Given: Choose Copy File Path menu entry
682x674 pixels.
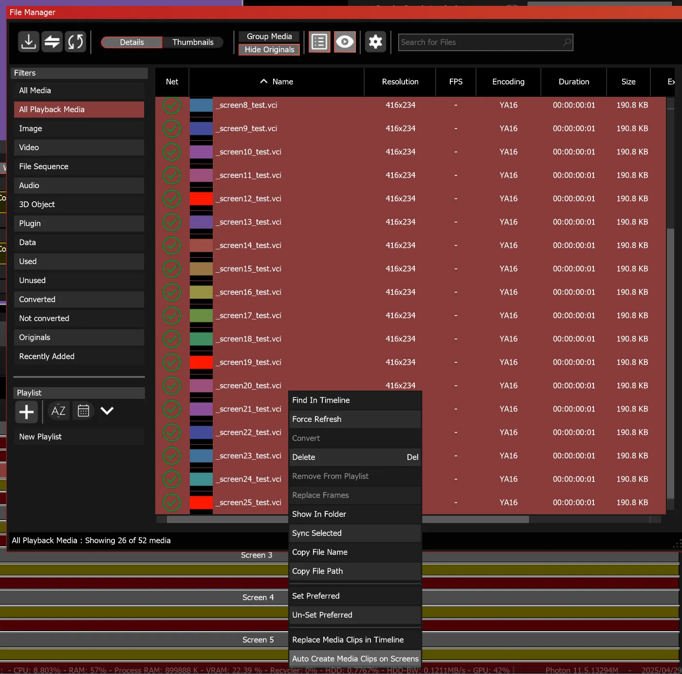Looking at the screenshot, I should pos(355,571).
